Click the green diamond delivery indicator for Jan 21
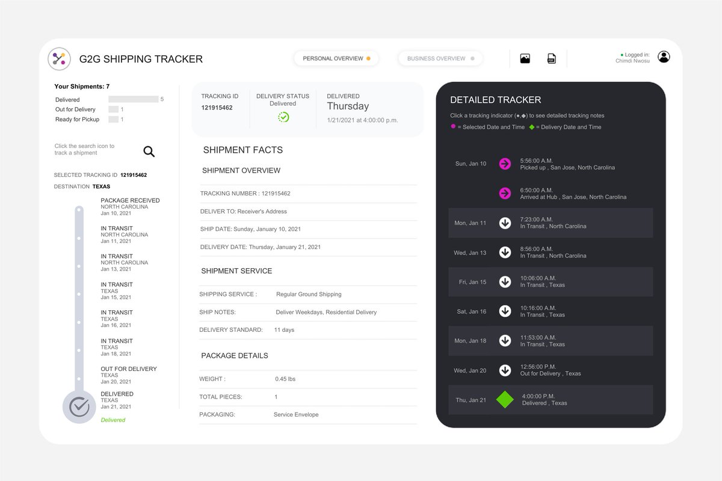The width and height of the screenshot is (722, 481). pos(505,400)
